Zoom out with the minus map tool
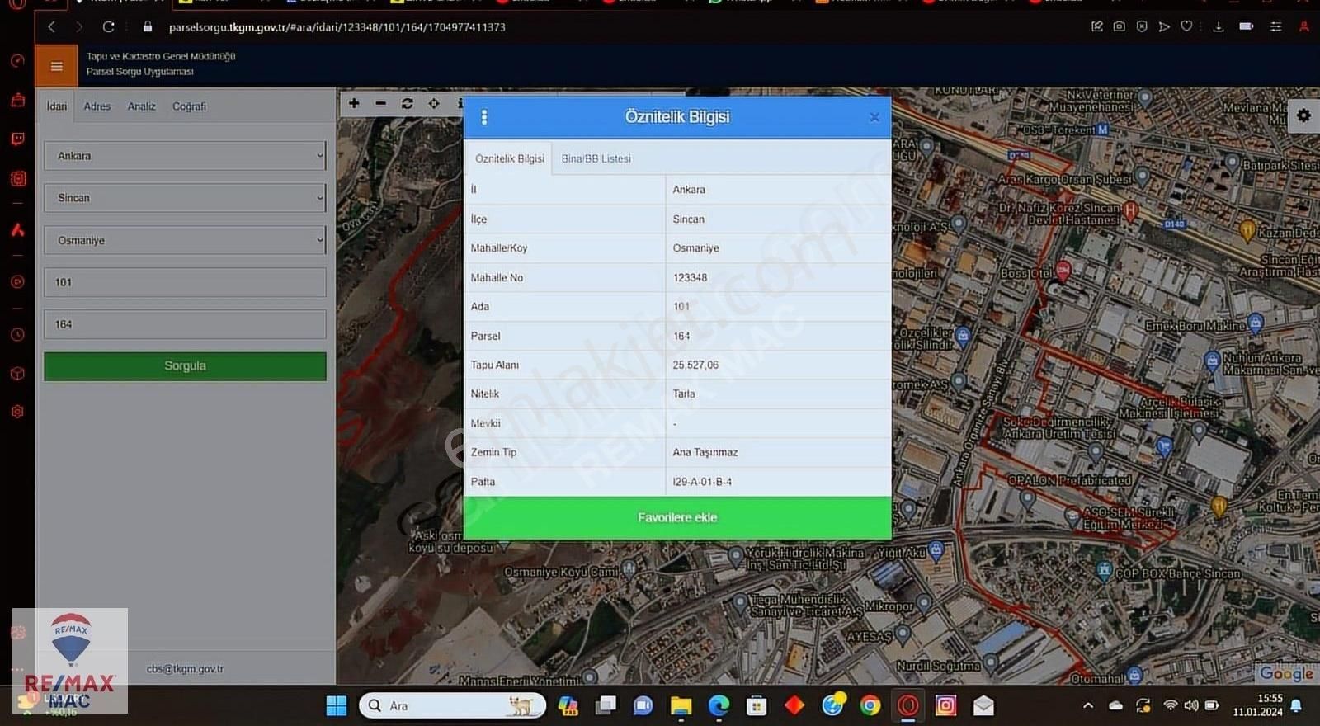Viewport: 1320px width, 726px height. [x=380, y=103]
